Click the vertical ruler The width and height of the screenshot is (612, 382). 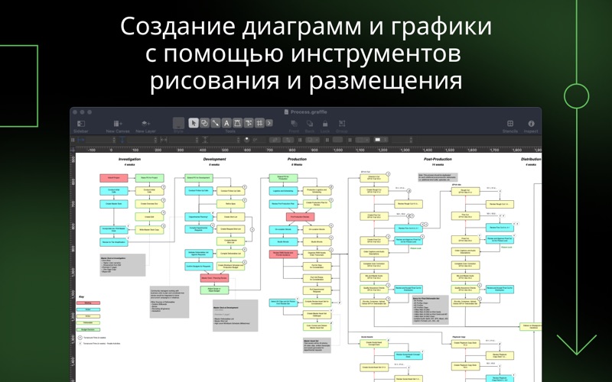(x=73, y=267)
